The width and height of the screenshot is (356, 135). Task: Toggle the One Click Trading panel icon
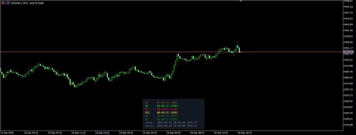3,3
